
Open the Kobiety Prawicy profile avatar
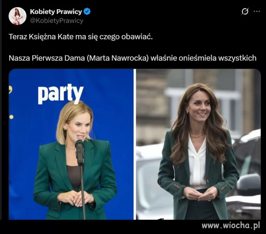(17, 16)
